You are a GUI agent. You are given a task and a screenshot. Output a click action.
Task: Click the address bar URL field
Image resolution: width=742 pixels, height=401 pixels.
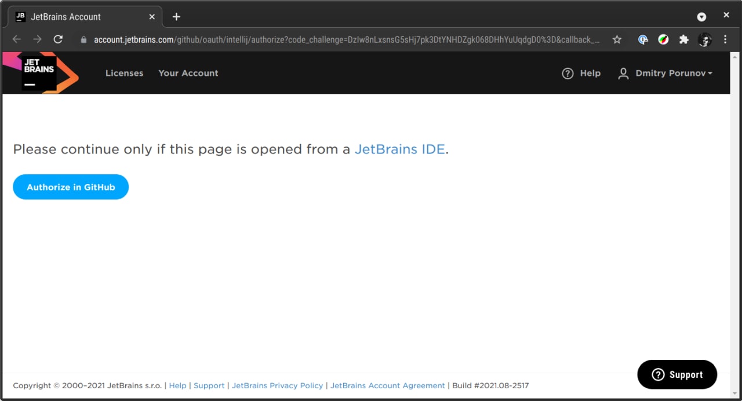point(347,39)
